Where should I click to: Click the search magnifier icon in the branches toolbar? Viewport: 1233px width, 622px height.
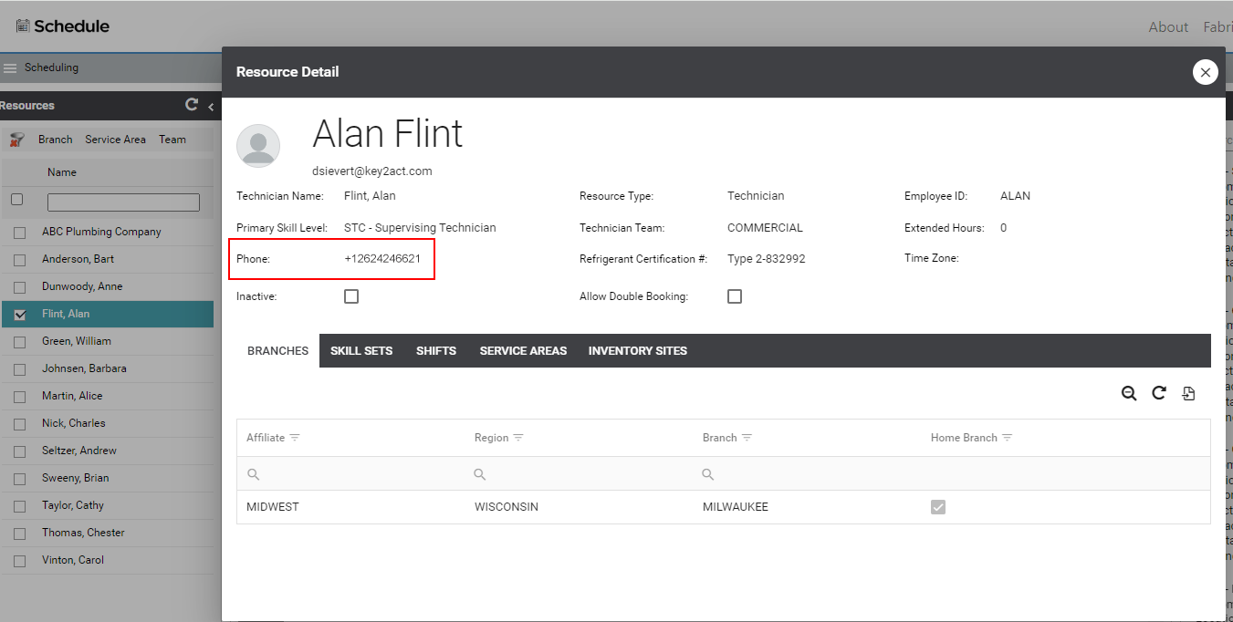(x=1129, y=393)
